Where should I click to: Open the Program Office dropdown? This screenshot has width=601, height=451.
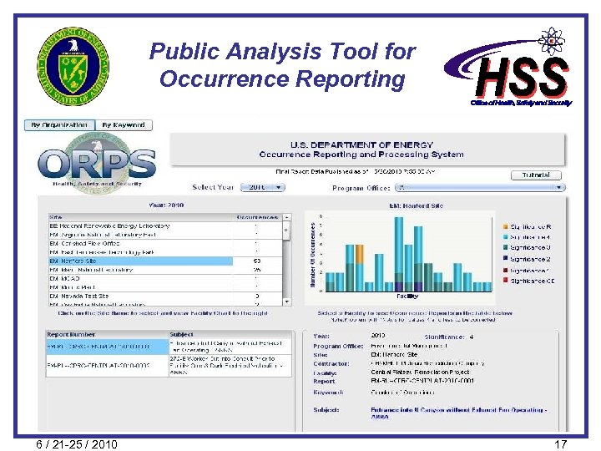pos(480,188)
